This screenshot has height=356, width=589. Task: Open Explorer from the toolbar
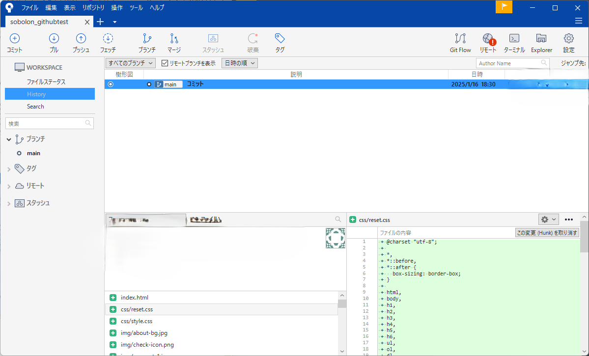[x=541, y=42]
